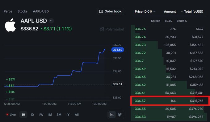This screenshot has height=122, width=210.
Task: Click the current price label 336.82 on chart axis
Action: (x=118, y=50)
